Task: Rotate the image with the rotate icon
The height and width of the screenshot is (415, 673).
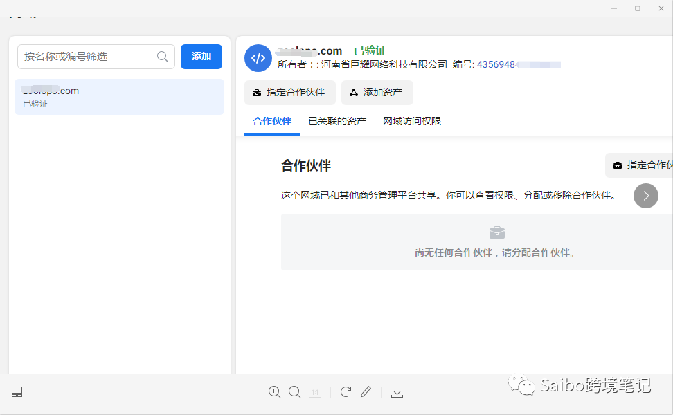Action: [346, 392]
